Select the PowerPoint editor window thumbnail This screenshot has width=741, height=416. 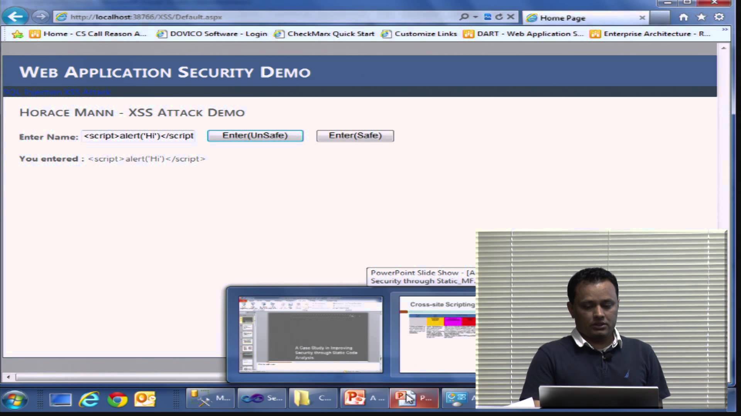pyautogui.click(x=311, y=334)
